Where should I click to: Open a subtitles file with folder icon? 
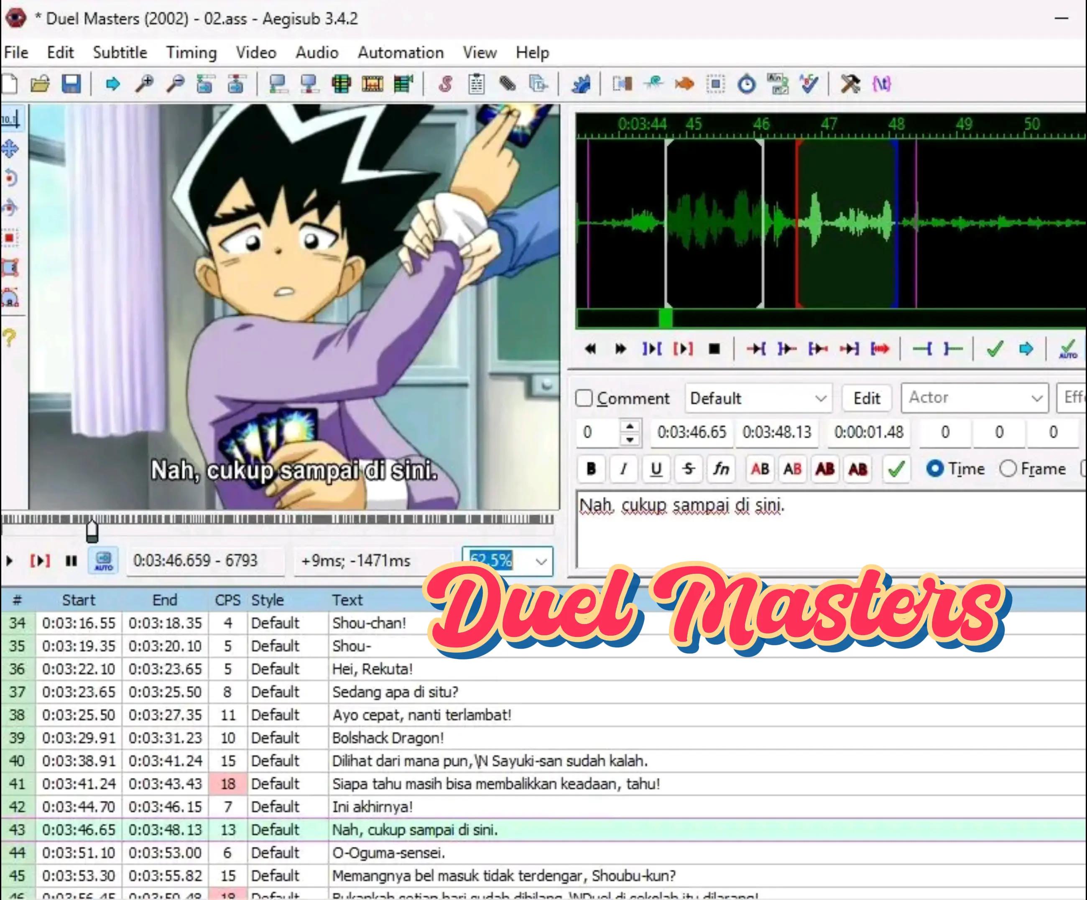(x=40, y=84)
